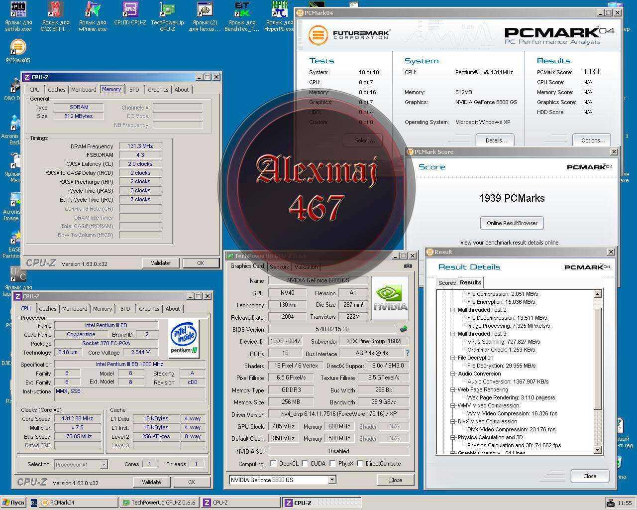Open the Validation tab in GPU-Z

coord(306,267)
